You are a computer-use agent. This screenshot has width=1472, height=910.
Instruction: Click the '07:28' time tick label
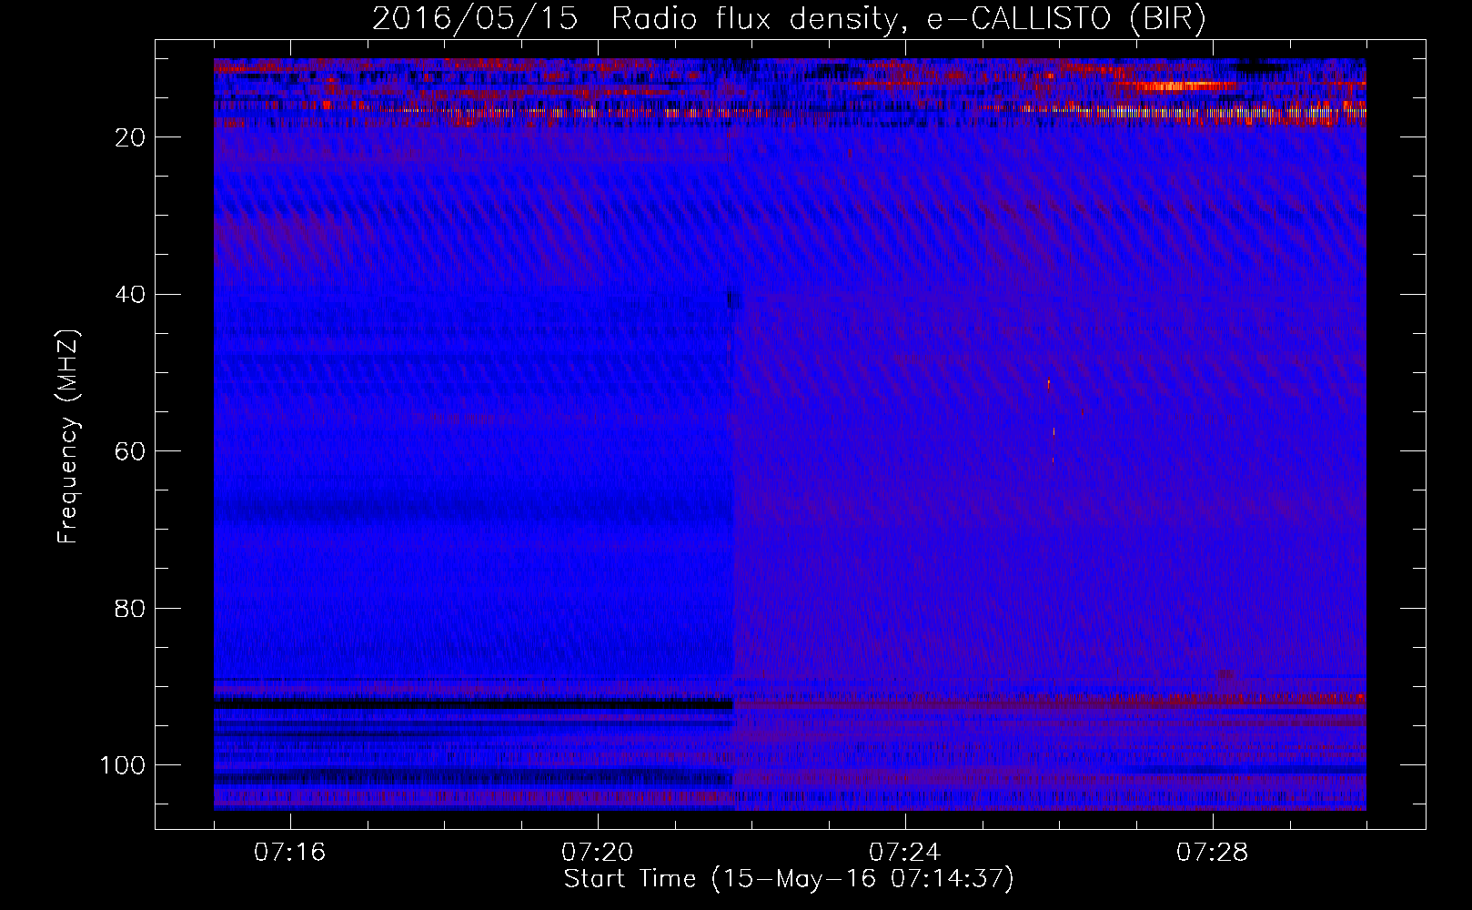1213,853
